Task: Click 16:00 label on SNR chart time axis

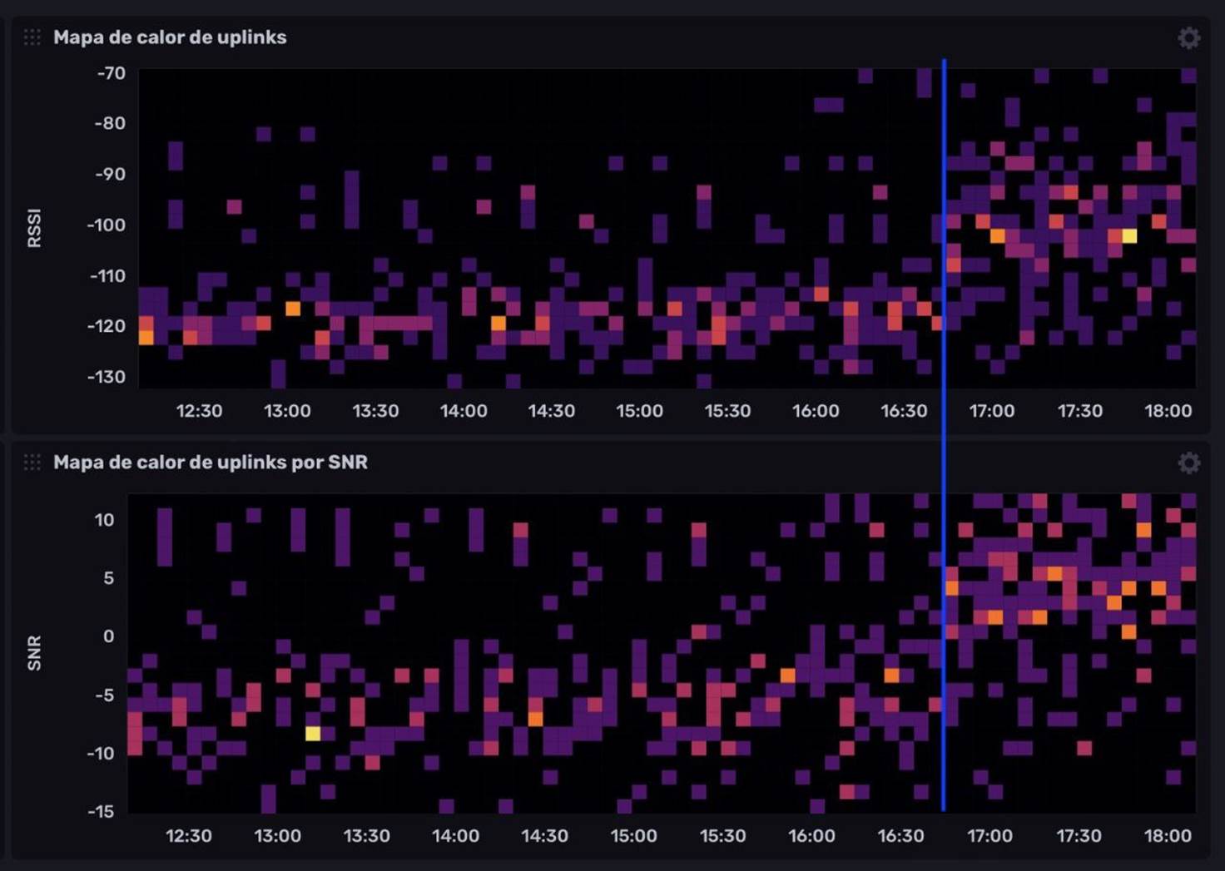Action: (811, 836)
